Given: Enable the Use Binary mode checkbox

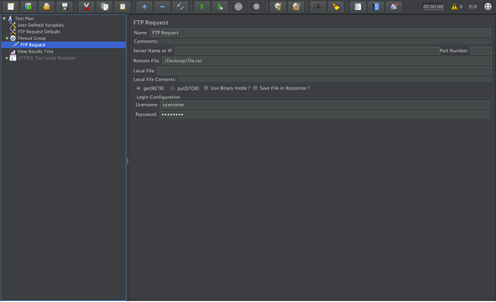Looking at the screenshot, I should pyautogui.click(x=206, y=88).
